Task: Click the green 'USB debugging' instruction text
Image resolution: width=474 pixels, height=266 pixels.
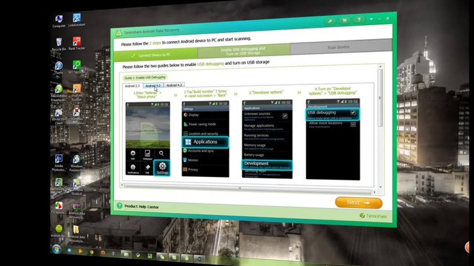Action: pos(211,64)
